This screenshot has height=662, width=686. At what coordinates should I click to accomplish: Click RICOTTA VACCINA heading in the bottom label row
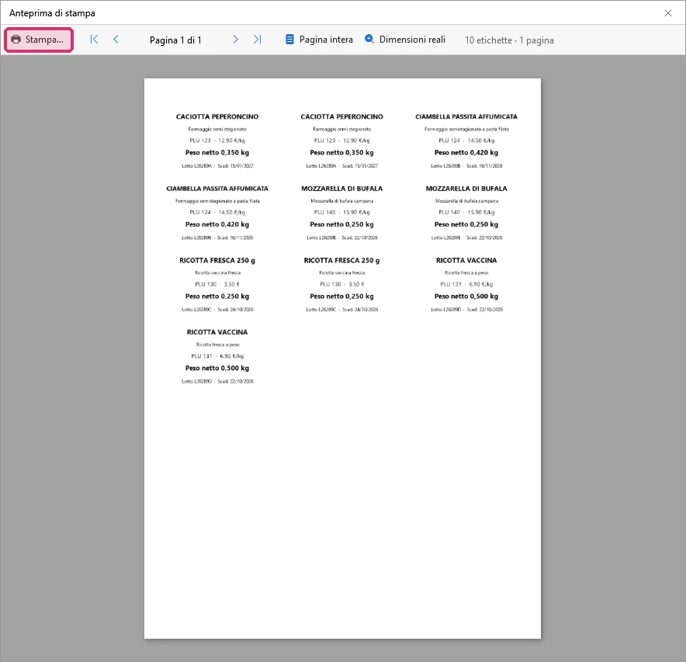coord(217,332)
